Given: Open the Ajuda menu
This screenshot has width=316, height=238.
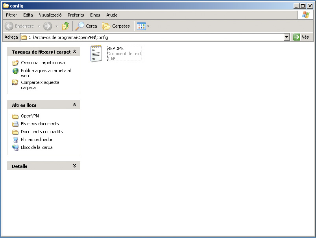Looking at the screenshot, I should pos(112,15).
